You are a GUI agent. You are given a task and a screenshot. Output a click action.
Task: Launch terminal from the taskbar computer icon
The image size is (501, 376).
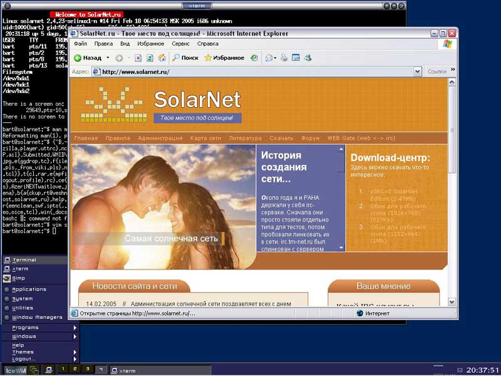[49, 370]
